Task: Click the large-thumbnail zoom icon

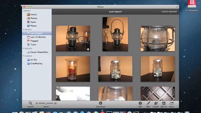Action: (x=55, y=103)
